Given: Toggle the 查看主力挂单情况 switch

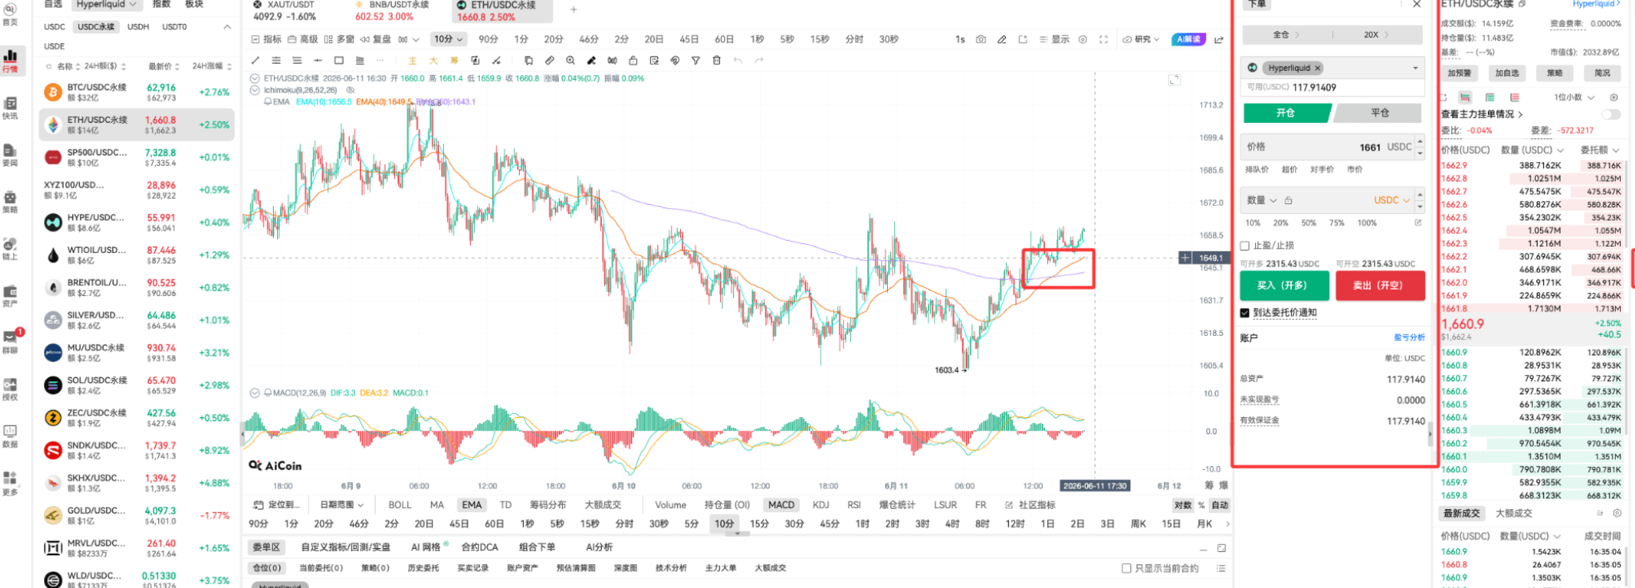Looking at the screenshot, I should (1612, 114).
